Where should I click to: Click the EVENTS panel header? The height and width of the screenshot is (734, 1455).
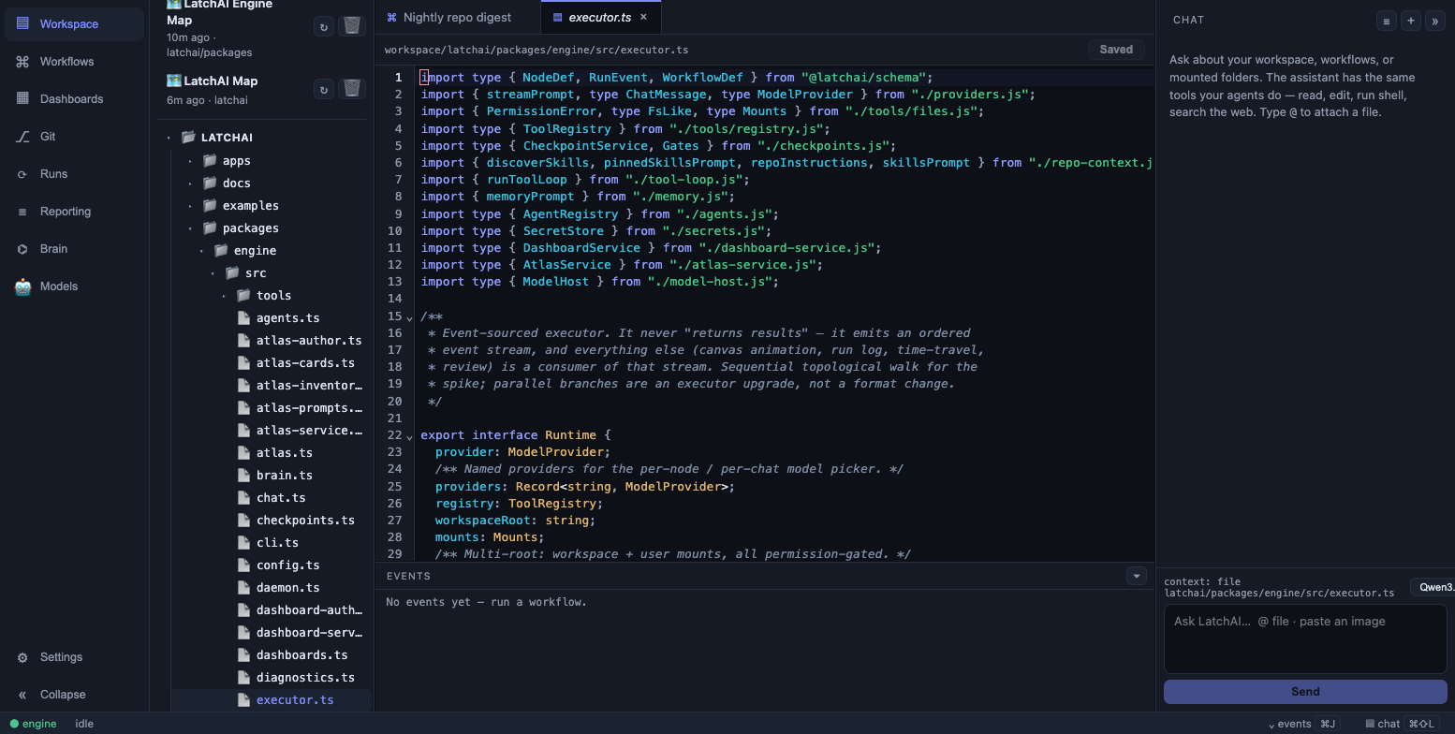point(408,576)
